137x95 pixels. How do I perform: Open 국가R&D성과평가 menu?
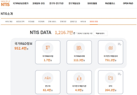click(x=21, y=3)
